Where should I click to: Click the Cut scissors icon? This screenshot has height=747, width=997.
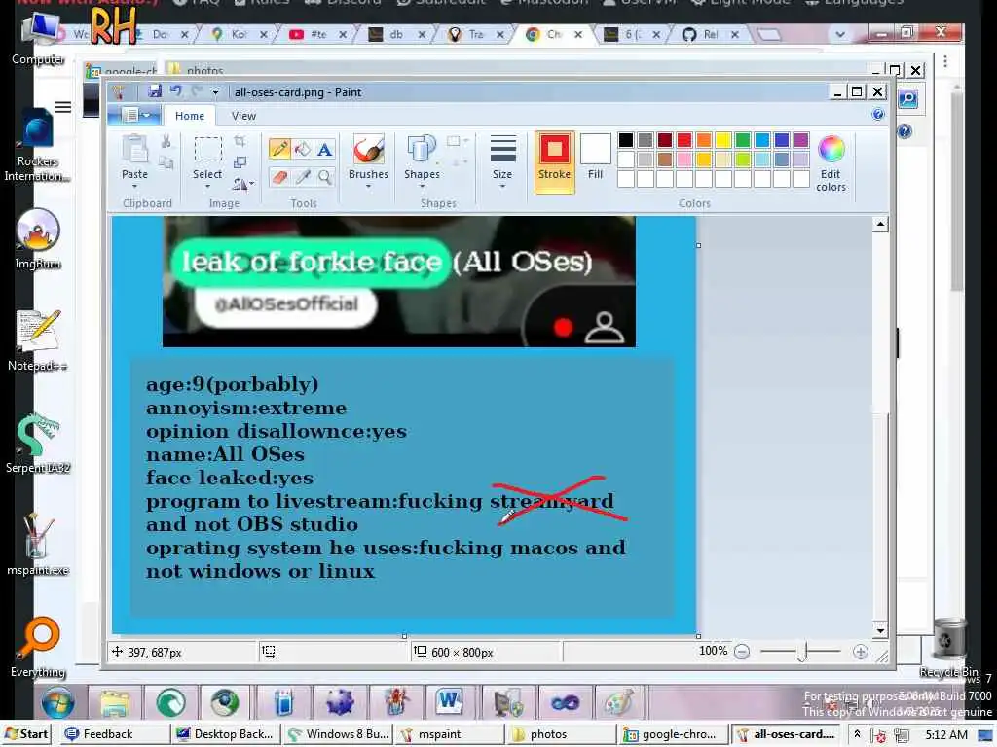tap(166, 141)
